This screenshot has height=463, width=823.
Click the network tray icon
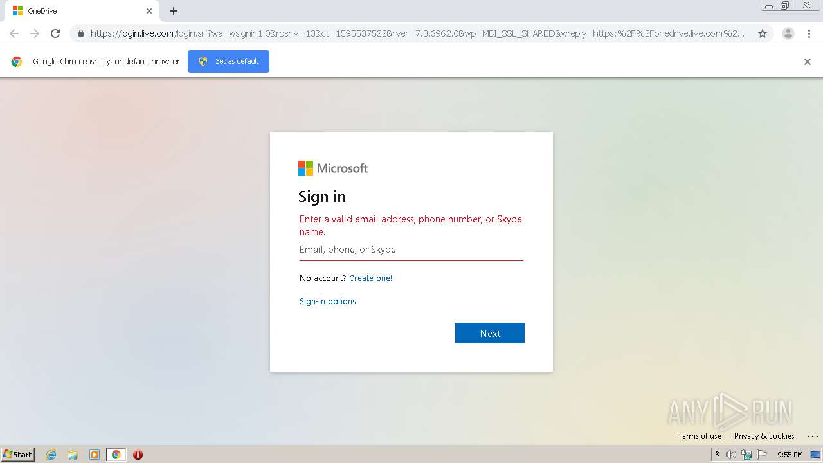746,455
